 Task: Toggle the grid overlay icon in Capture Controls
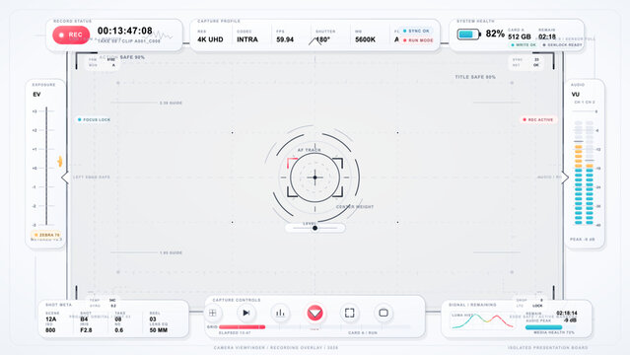pos(213,313)
